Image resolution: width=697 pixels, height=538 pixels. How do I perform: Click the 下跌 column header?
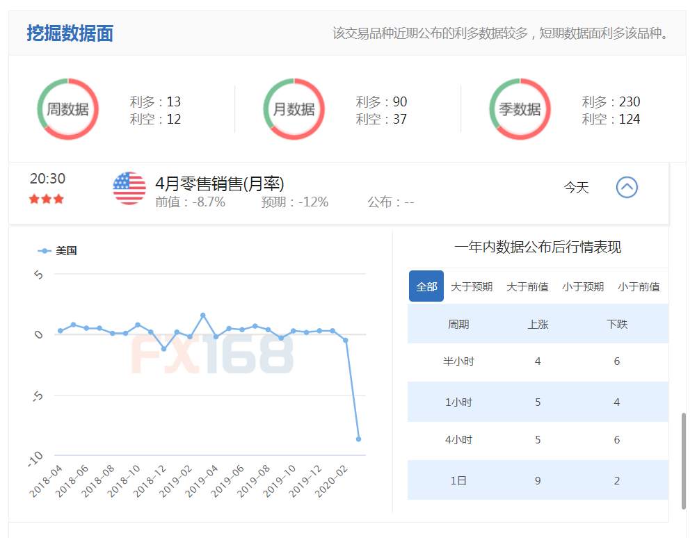(x=617, y=325)
